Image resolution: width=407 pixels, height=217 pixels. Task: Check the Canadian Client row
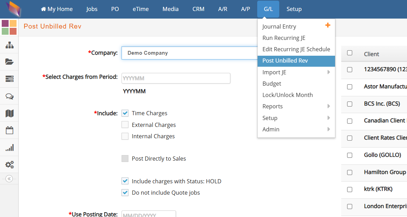tap(349, 121)
